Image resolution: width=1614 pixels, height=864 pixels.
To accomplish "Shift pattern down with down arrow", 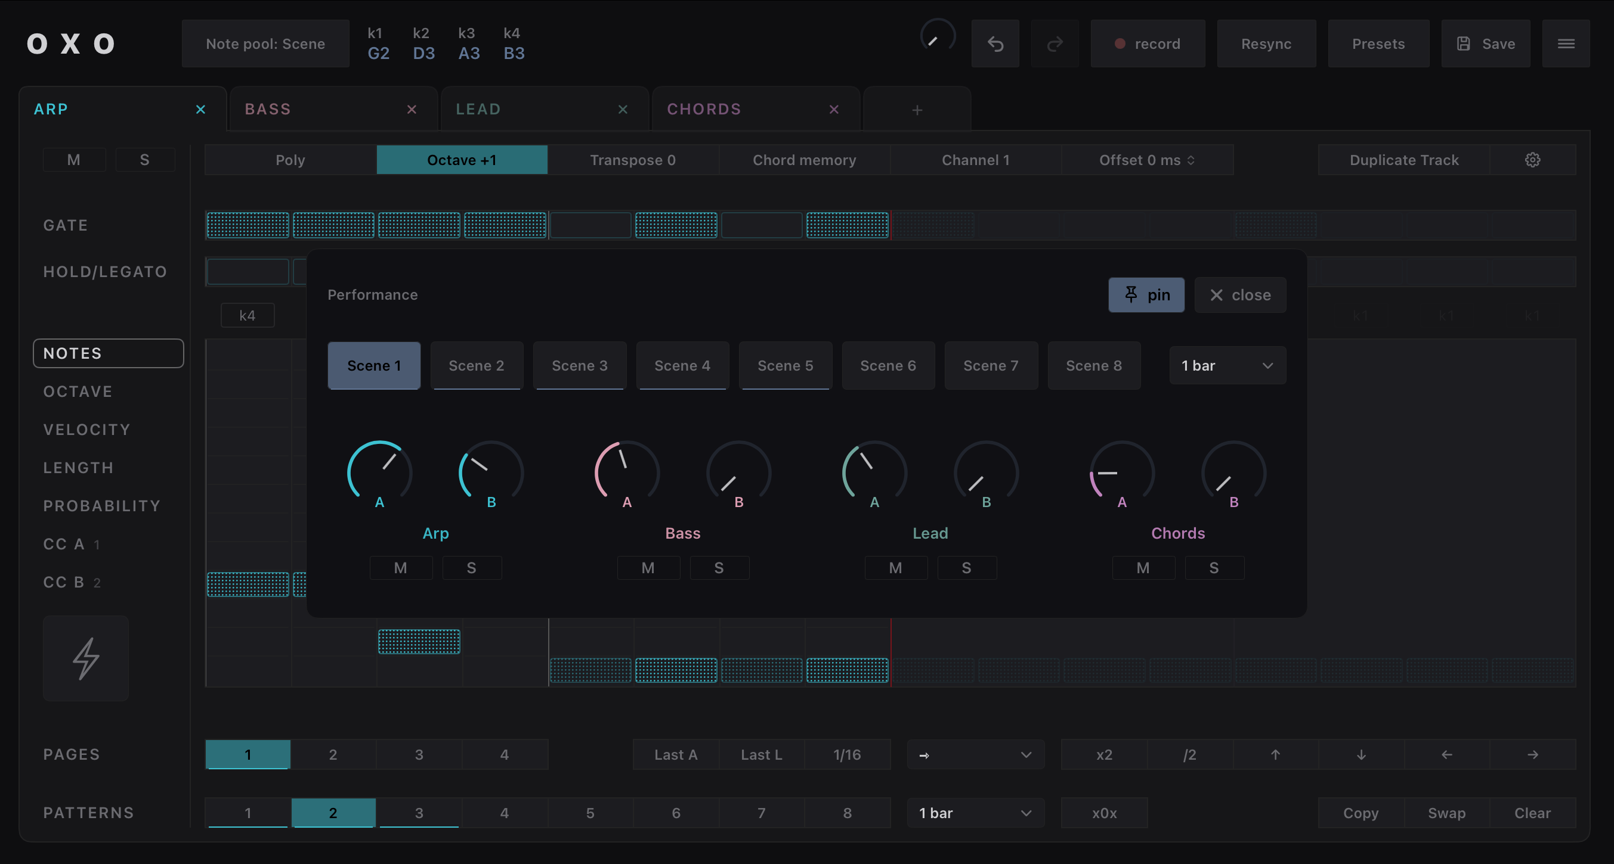I will [x=1361, y=754].
